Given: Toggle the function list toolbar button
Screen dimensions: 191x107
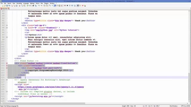Looking at the screenshot, I should [x=62, y=6].
